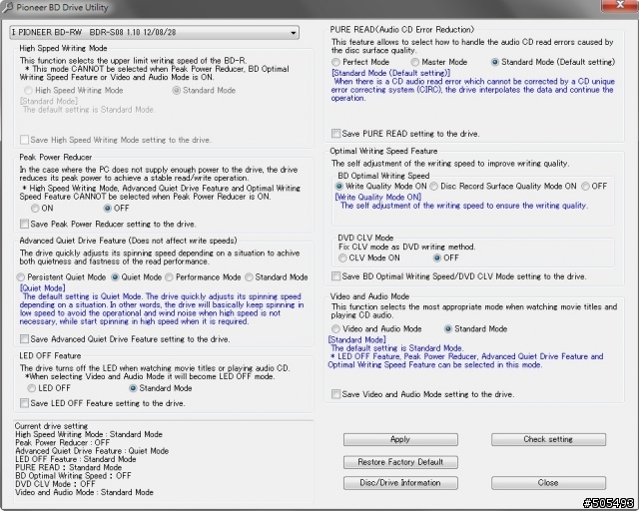Set BD Optimal Writing Speed to OFF
The height and width of the screenshot is (511, 639).
point(586,187)
